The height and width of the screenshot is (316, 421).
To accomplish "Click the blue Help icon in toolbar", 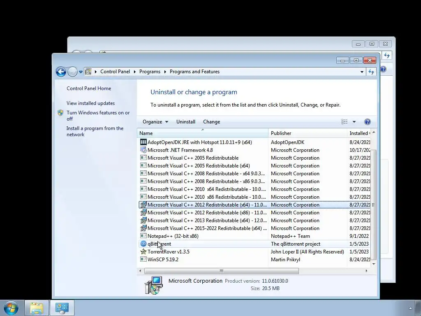I will coord(367,122).
